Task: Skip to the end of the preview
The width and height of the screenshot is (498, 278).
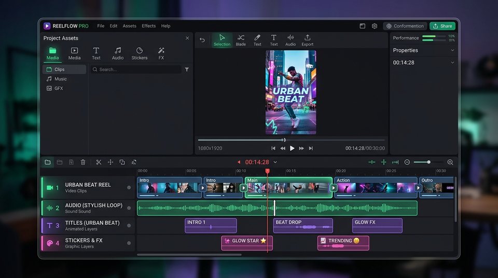Action: tap(311, 148)
